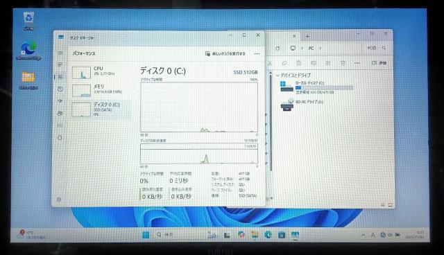Screen dimensions: 444x255
Task: Open Processes page in Task Manager sidebar
Action: point(60,64)
